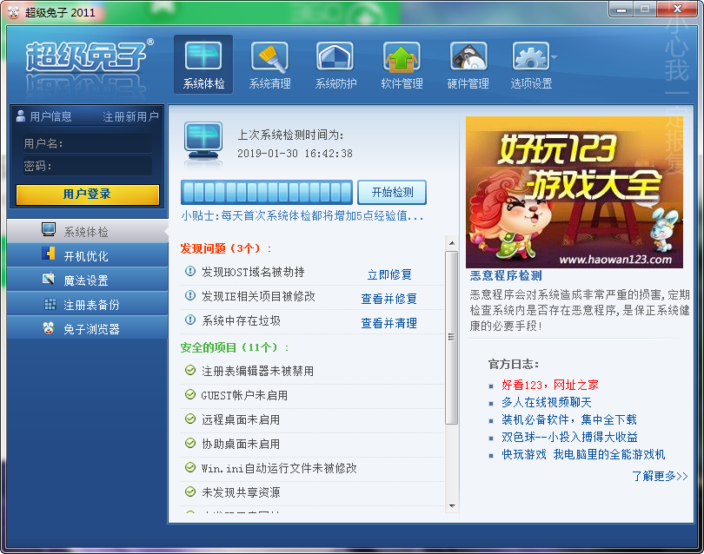The height and width of the screenshot is (554, 704).
Task: Click green check icon beside Win.ini自动运行文件未被修改
Action: 190,467
